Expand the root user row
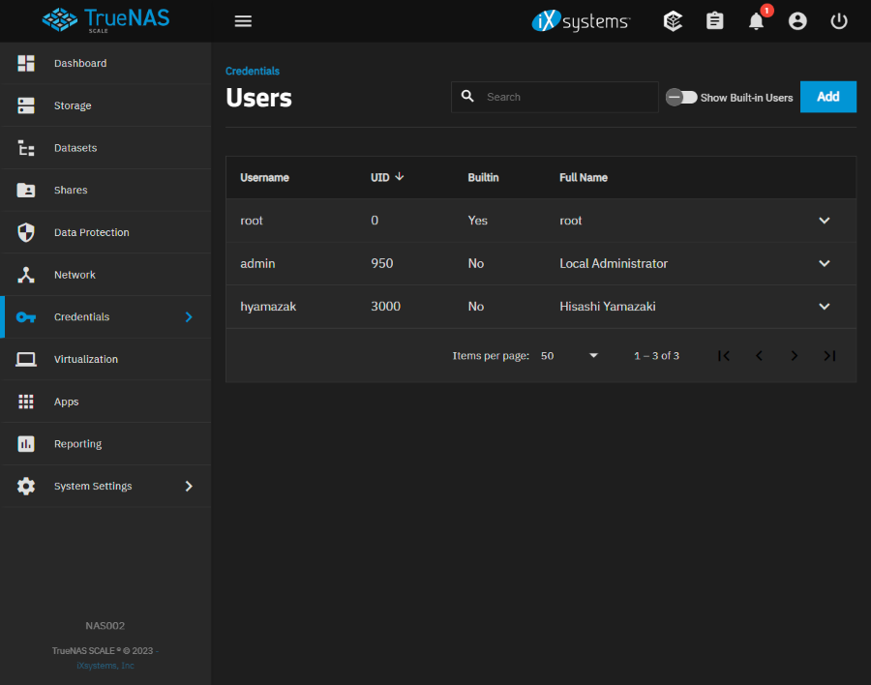871x685 pixels. 825,221
